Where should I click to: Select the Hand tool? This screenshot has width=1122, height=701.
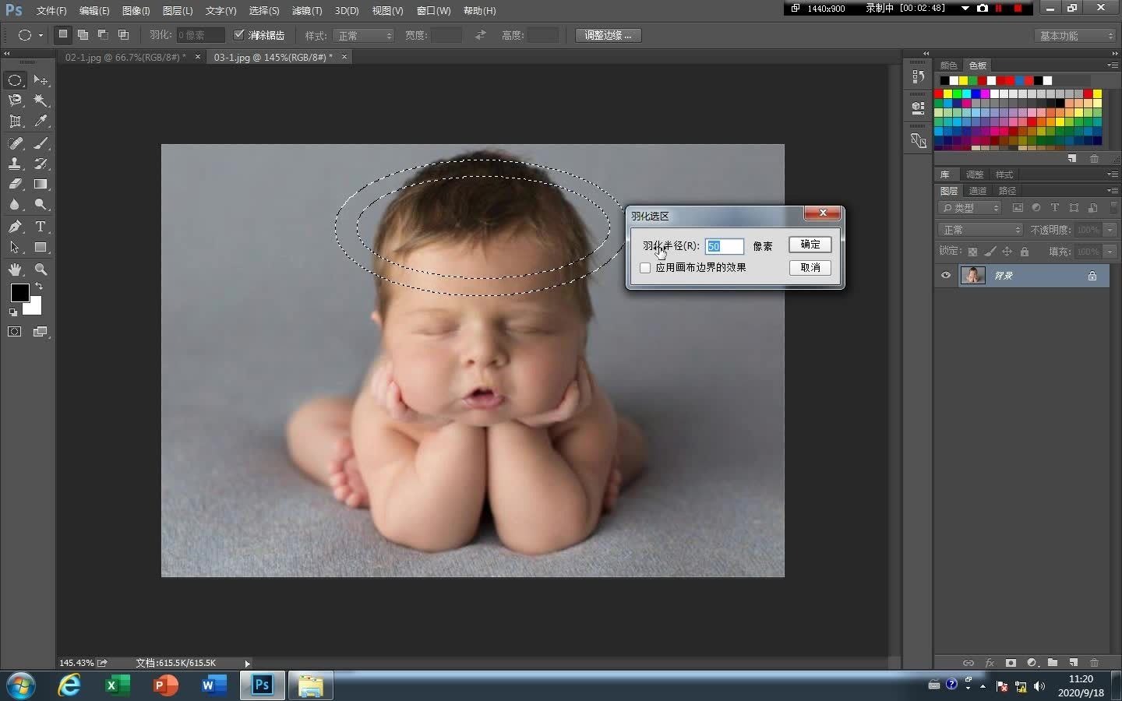[x=15, y=269]
